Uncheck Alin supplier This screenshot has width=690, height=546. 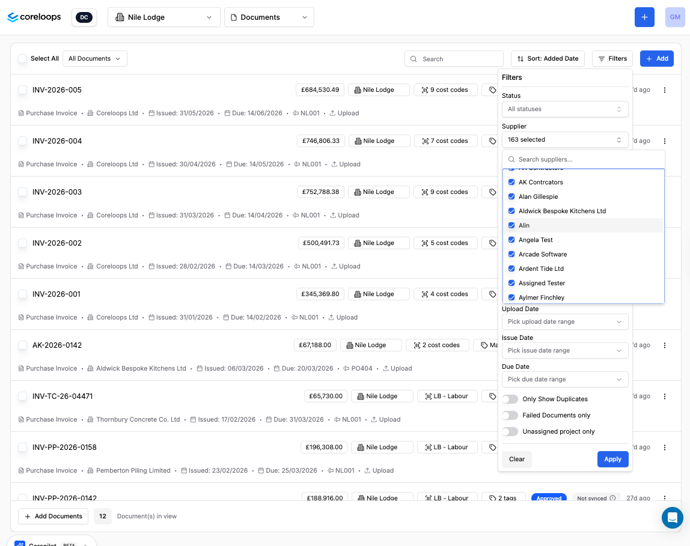tap(511, 225)
